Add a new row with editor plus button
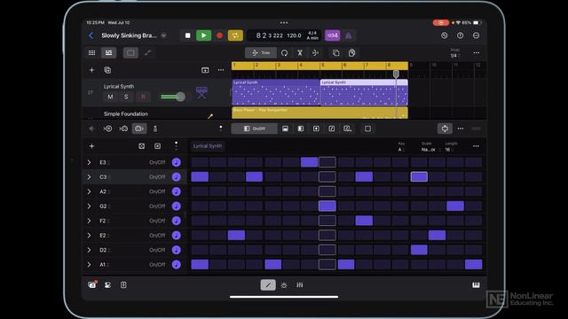 tap(91, 146)
